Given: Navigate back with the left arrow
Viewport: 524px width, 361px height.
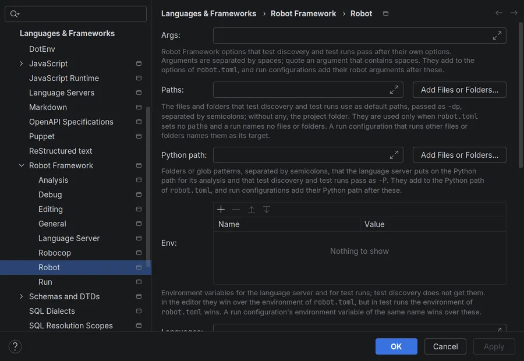Looking at the screenshot, I should point(499,13).
